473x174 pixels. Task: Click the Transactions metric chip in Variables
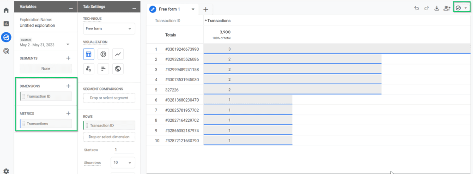click(x=46, y=124)
